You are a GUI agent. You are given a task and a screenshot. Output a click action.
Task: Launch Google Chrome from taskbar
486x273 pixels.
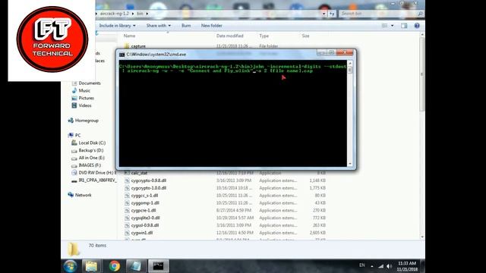coord(115,266)
